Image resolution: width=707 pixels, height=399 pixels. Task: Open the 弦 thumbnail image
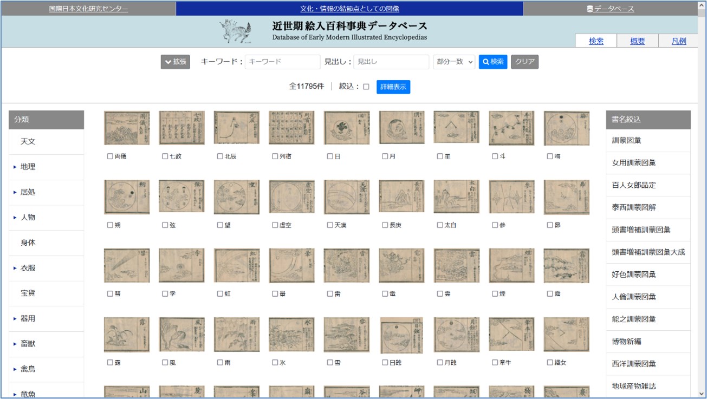click(182, 197)
